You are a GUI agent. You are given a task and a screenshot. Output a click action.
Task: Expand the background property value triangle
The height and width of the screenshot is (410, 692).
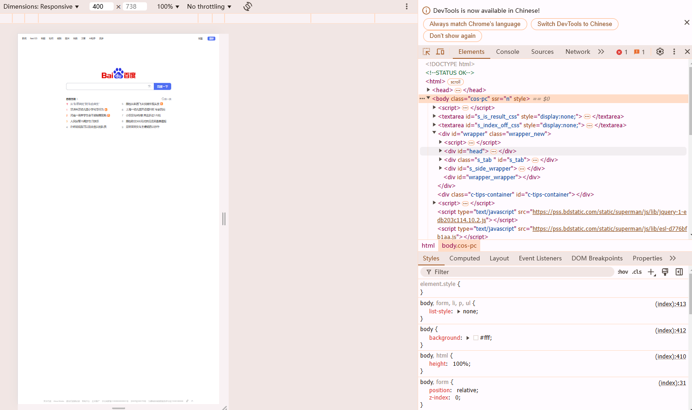[467, 338]
